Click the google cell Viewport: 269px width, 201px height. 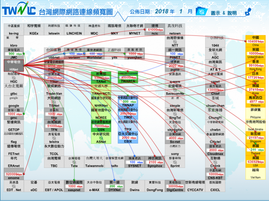pos(14,102)
